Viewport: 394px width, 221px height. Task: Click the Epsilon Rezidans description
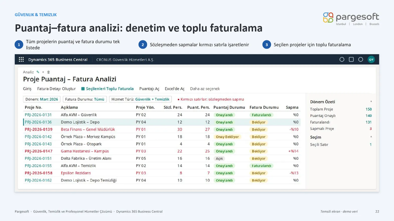pyautogui.click(x=76, y=173)
